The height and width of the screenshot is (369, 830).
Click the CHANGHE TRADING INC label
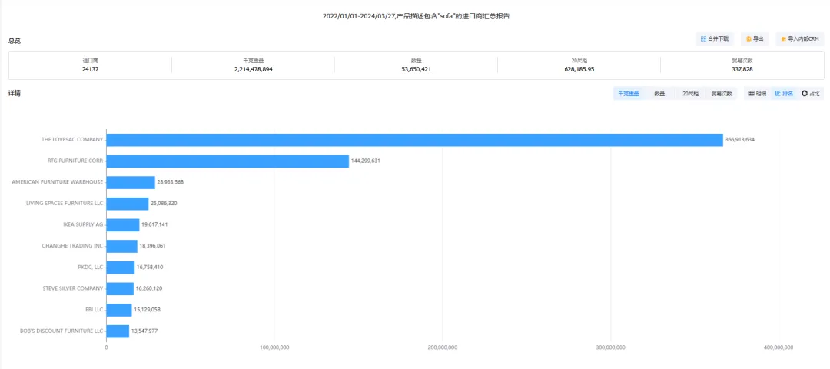point(72,246)
